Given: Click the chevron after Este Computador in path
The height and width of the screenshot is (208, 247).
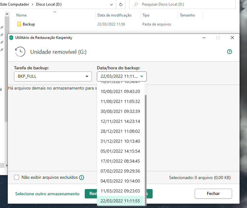Looking at the screenshot, I should (32, 4).
